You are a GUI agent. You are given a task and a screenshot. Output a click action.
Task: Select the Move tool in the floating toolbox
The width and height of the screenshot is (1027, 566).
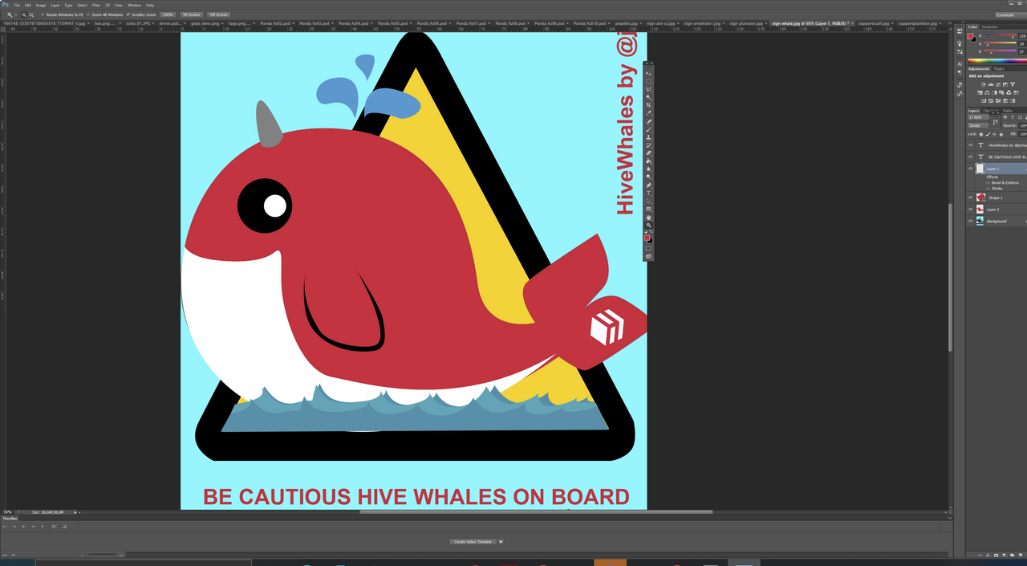(x=649, y=74)
